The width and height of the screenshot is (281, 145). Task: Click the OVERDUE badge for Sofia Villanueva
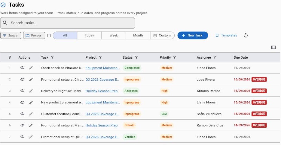coord(259,114)
